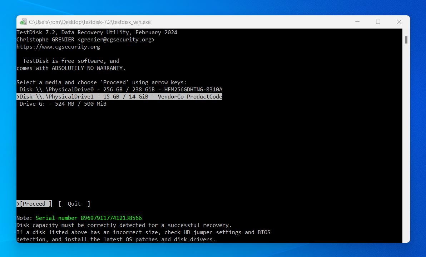The width and height of the screenshot is (426, 257).
Task: Maximize the TestDisk console window
Action: point(378,22)
